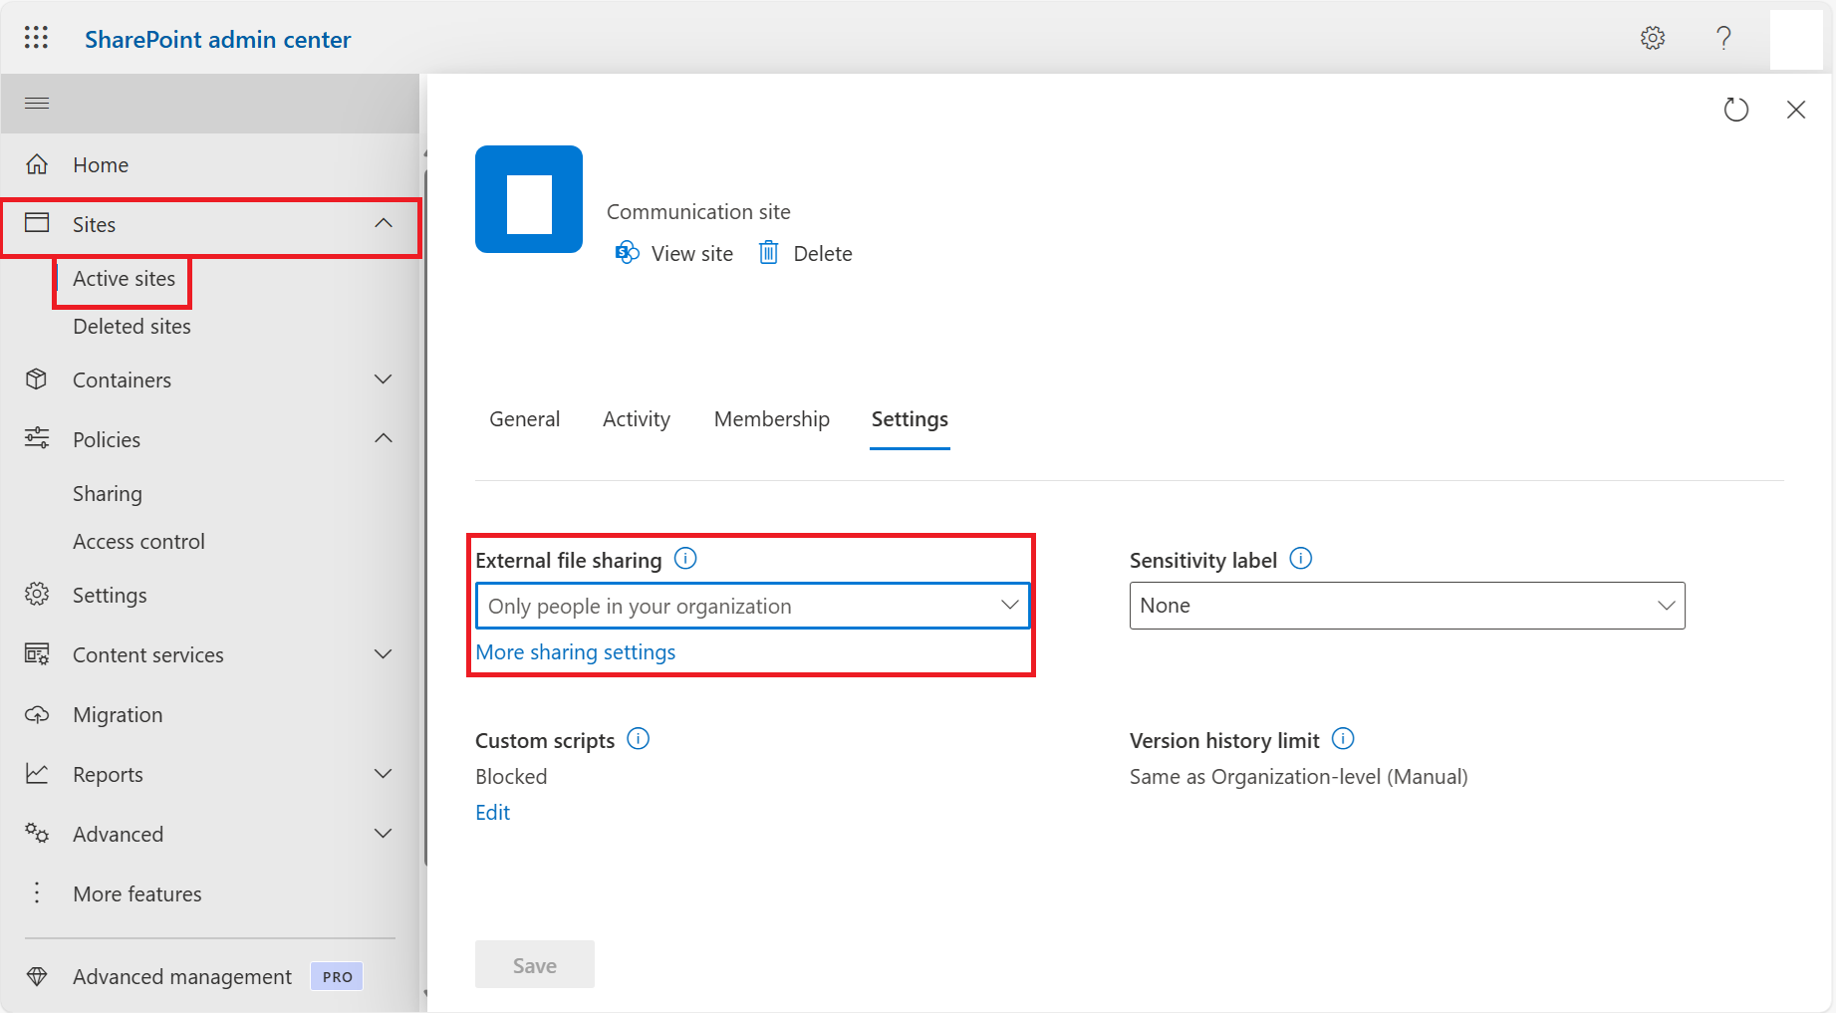Collapse the navigation hamburger menu
The image size is (1836, 1013).
pyautogui.click(x=37, y=104)
